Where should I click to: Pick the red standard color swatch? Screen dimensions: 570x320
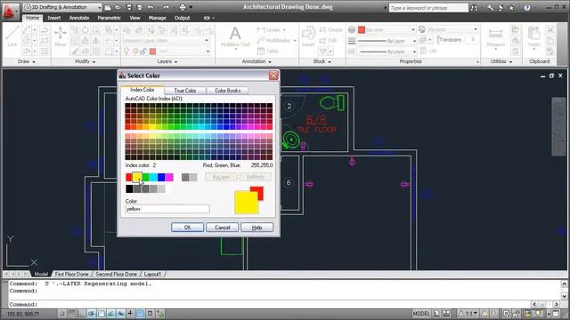(x=128, y=177)
